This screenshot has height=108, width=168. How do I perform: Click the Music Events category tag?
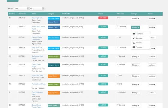tap(54, 106)
